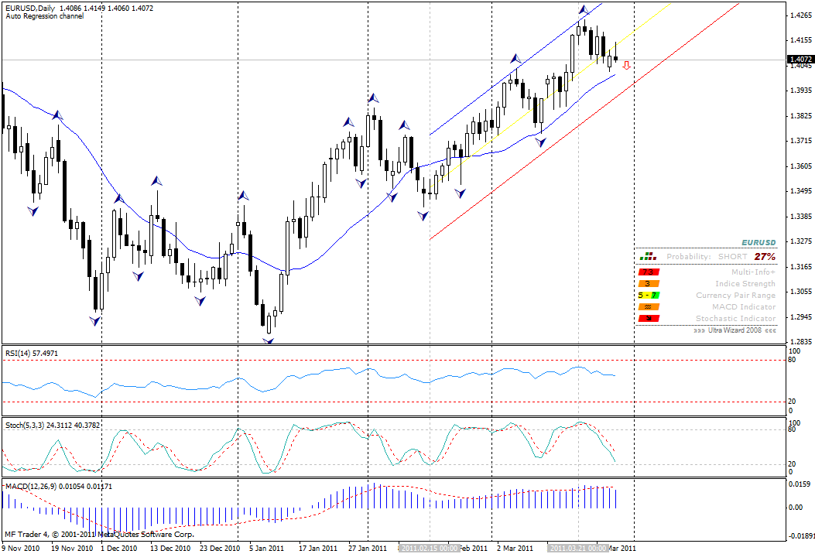Click the up fractal arrow above the early February 2011 high
Screen dimensions: 815x554
(373, 97)
